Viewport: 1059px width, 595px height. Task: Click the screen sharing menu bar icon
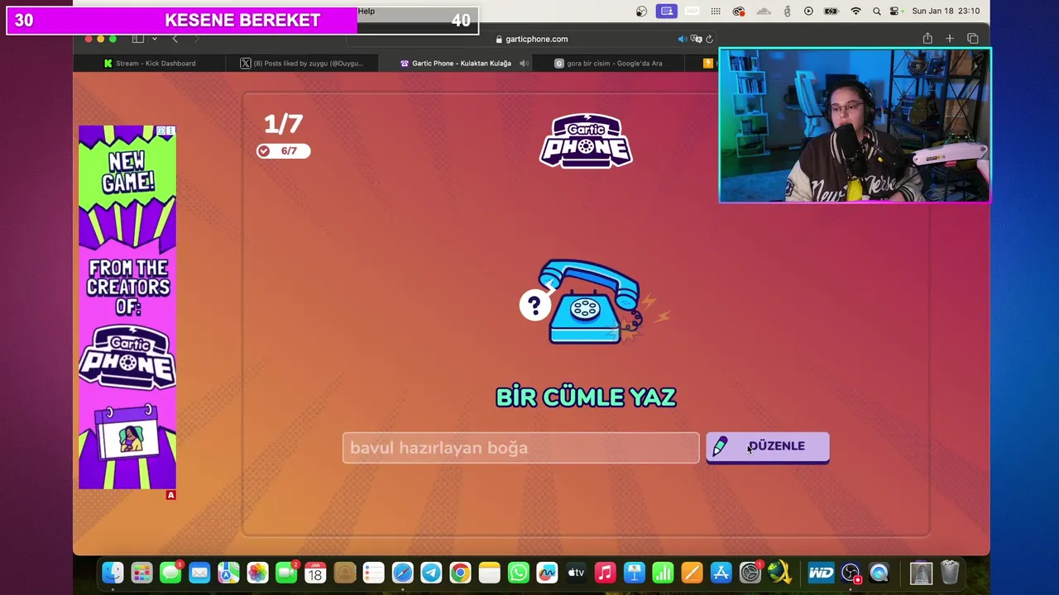tap(667, 12)
